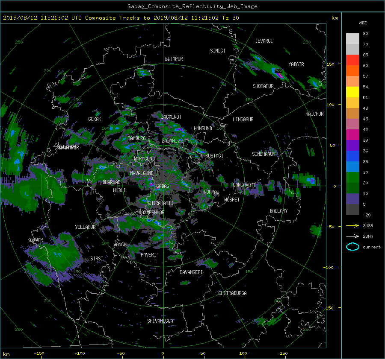Click the KOPPAL city label
The height and width of the screenshot is (359, 385).
(x=211, y=192)
